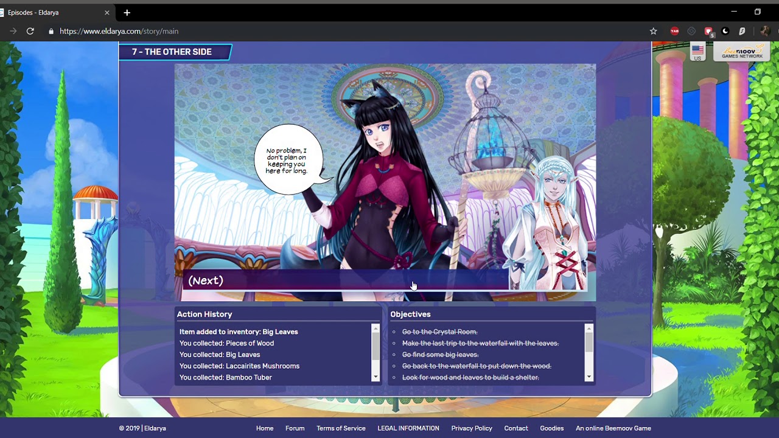
Task: Select 'Item added to inventory: Big Leaves'
Action: [239, 332]
